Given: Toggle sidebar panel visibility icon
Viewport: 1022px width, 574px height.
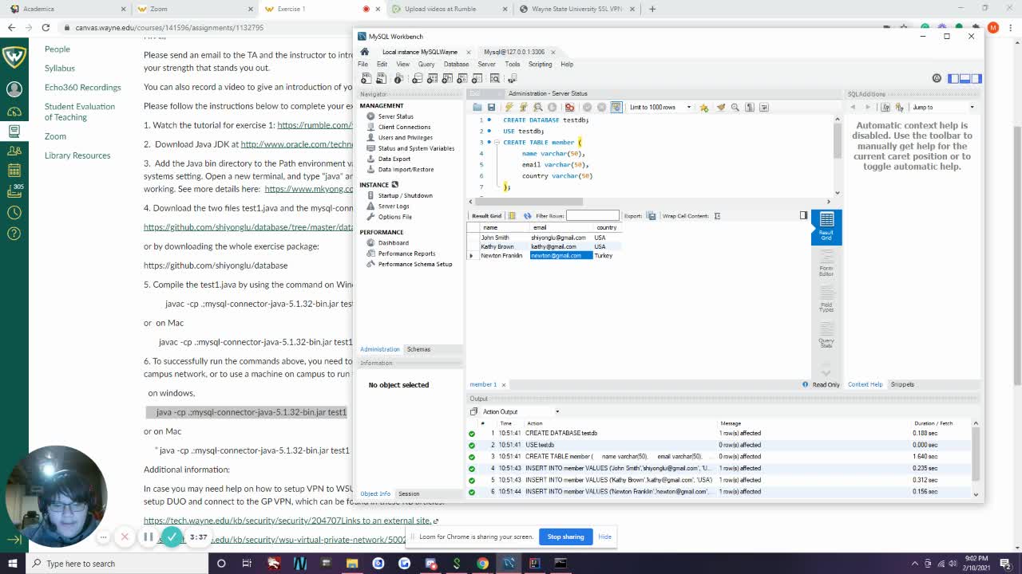Looking at the screenshot, I should click(x=953, y=78).
